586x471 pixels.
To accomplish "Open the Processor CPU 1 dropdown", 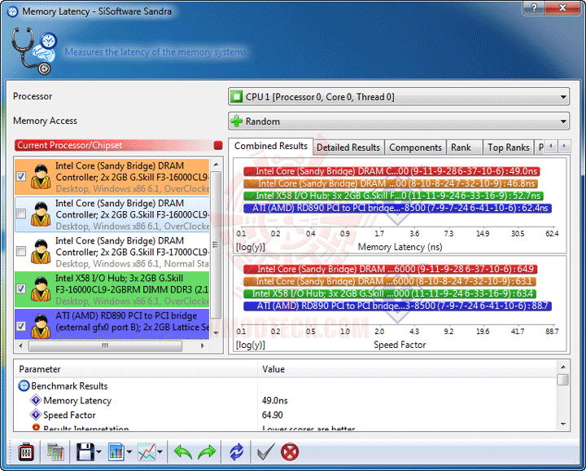I will 399,97.
